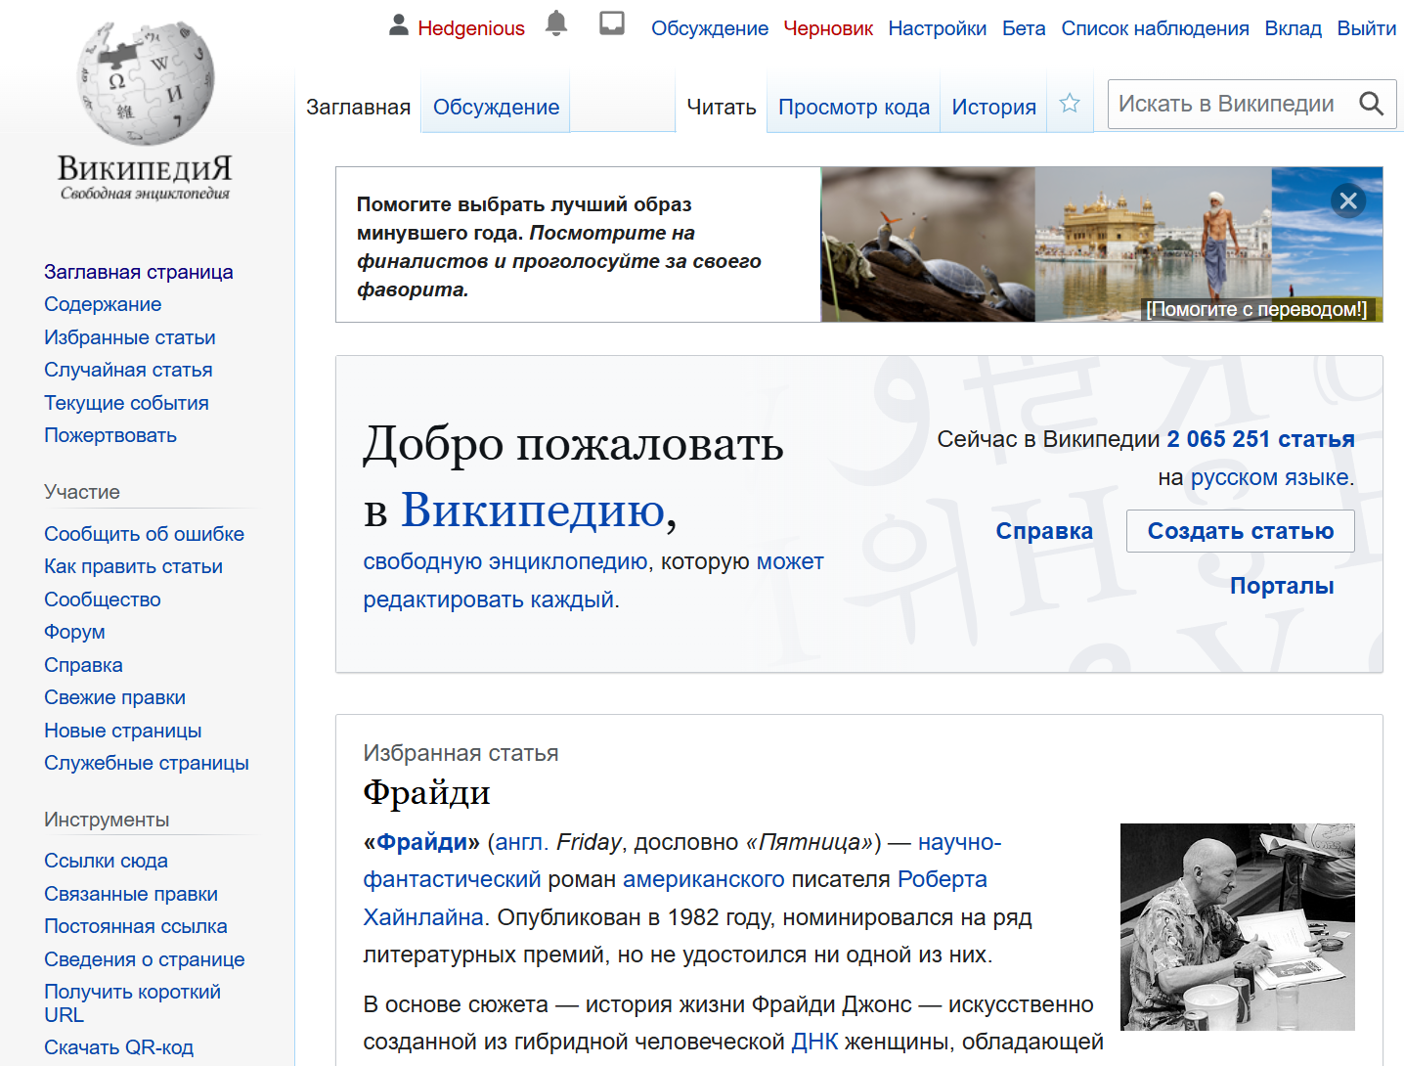
Task: Open Свежие правки in the sidebar
Action: click(114, 697)
